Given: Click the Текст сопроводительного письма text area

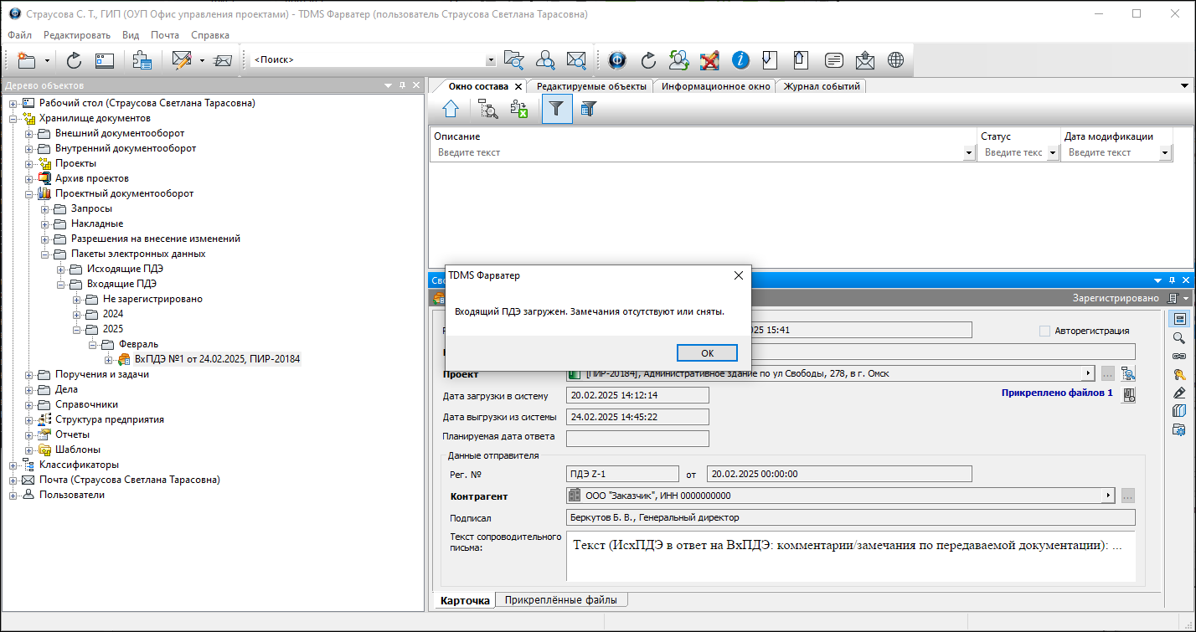Looking at the screenshot, I should pos(851,556).
